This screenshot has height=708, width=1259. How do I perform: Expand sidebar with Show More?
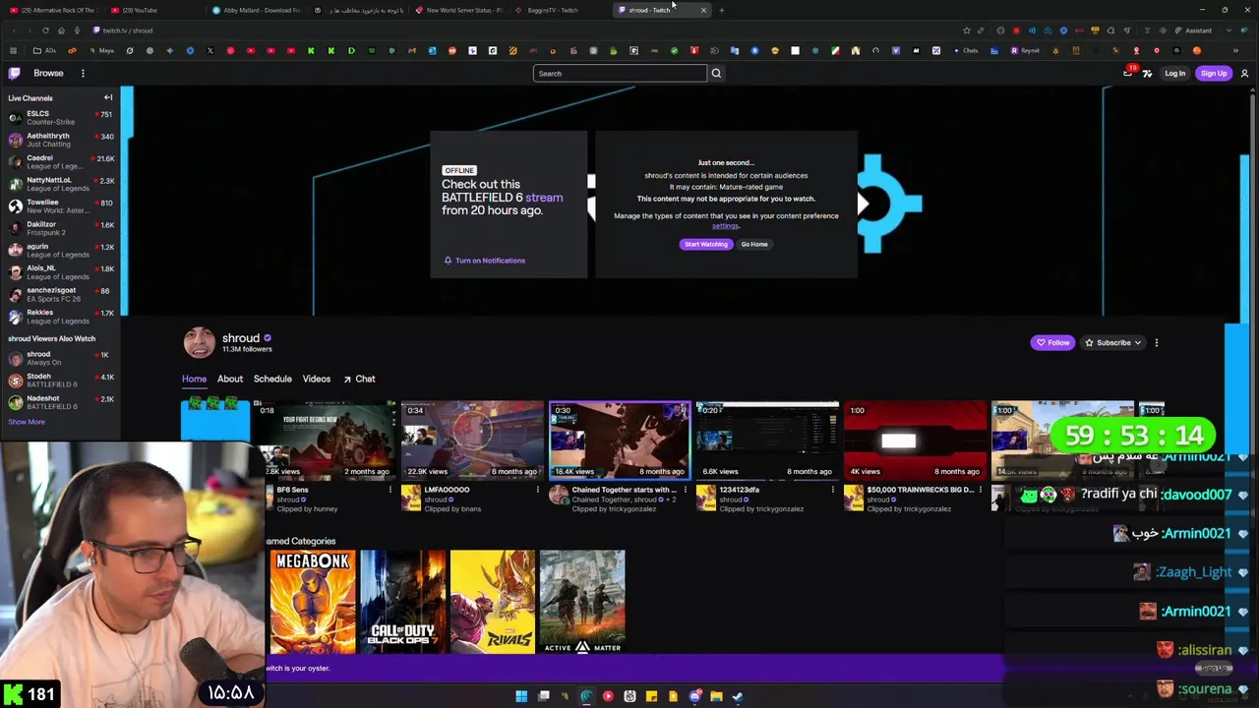tap(27, 422)
